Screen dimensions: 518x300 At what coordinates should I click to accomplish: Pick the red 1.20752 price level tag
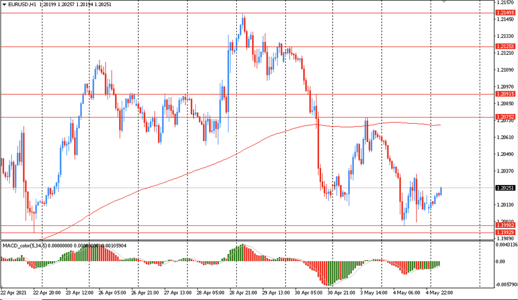(505, 117)
